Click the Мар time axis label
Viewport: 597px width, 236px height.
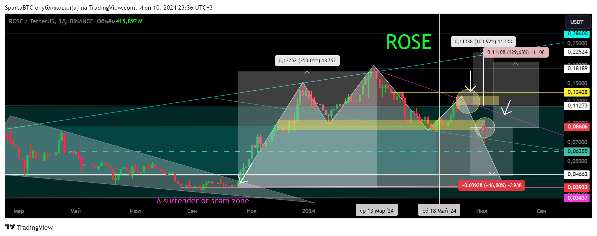coord(19,211)
